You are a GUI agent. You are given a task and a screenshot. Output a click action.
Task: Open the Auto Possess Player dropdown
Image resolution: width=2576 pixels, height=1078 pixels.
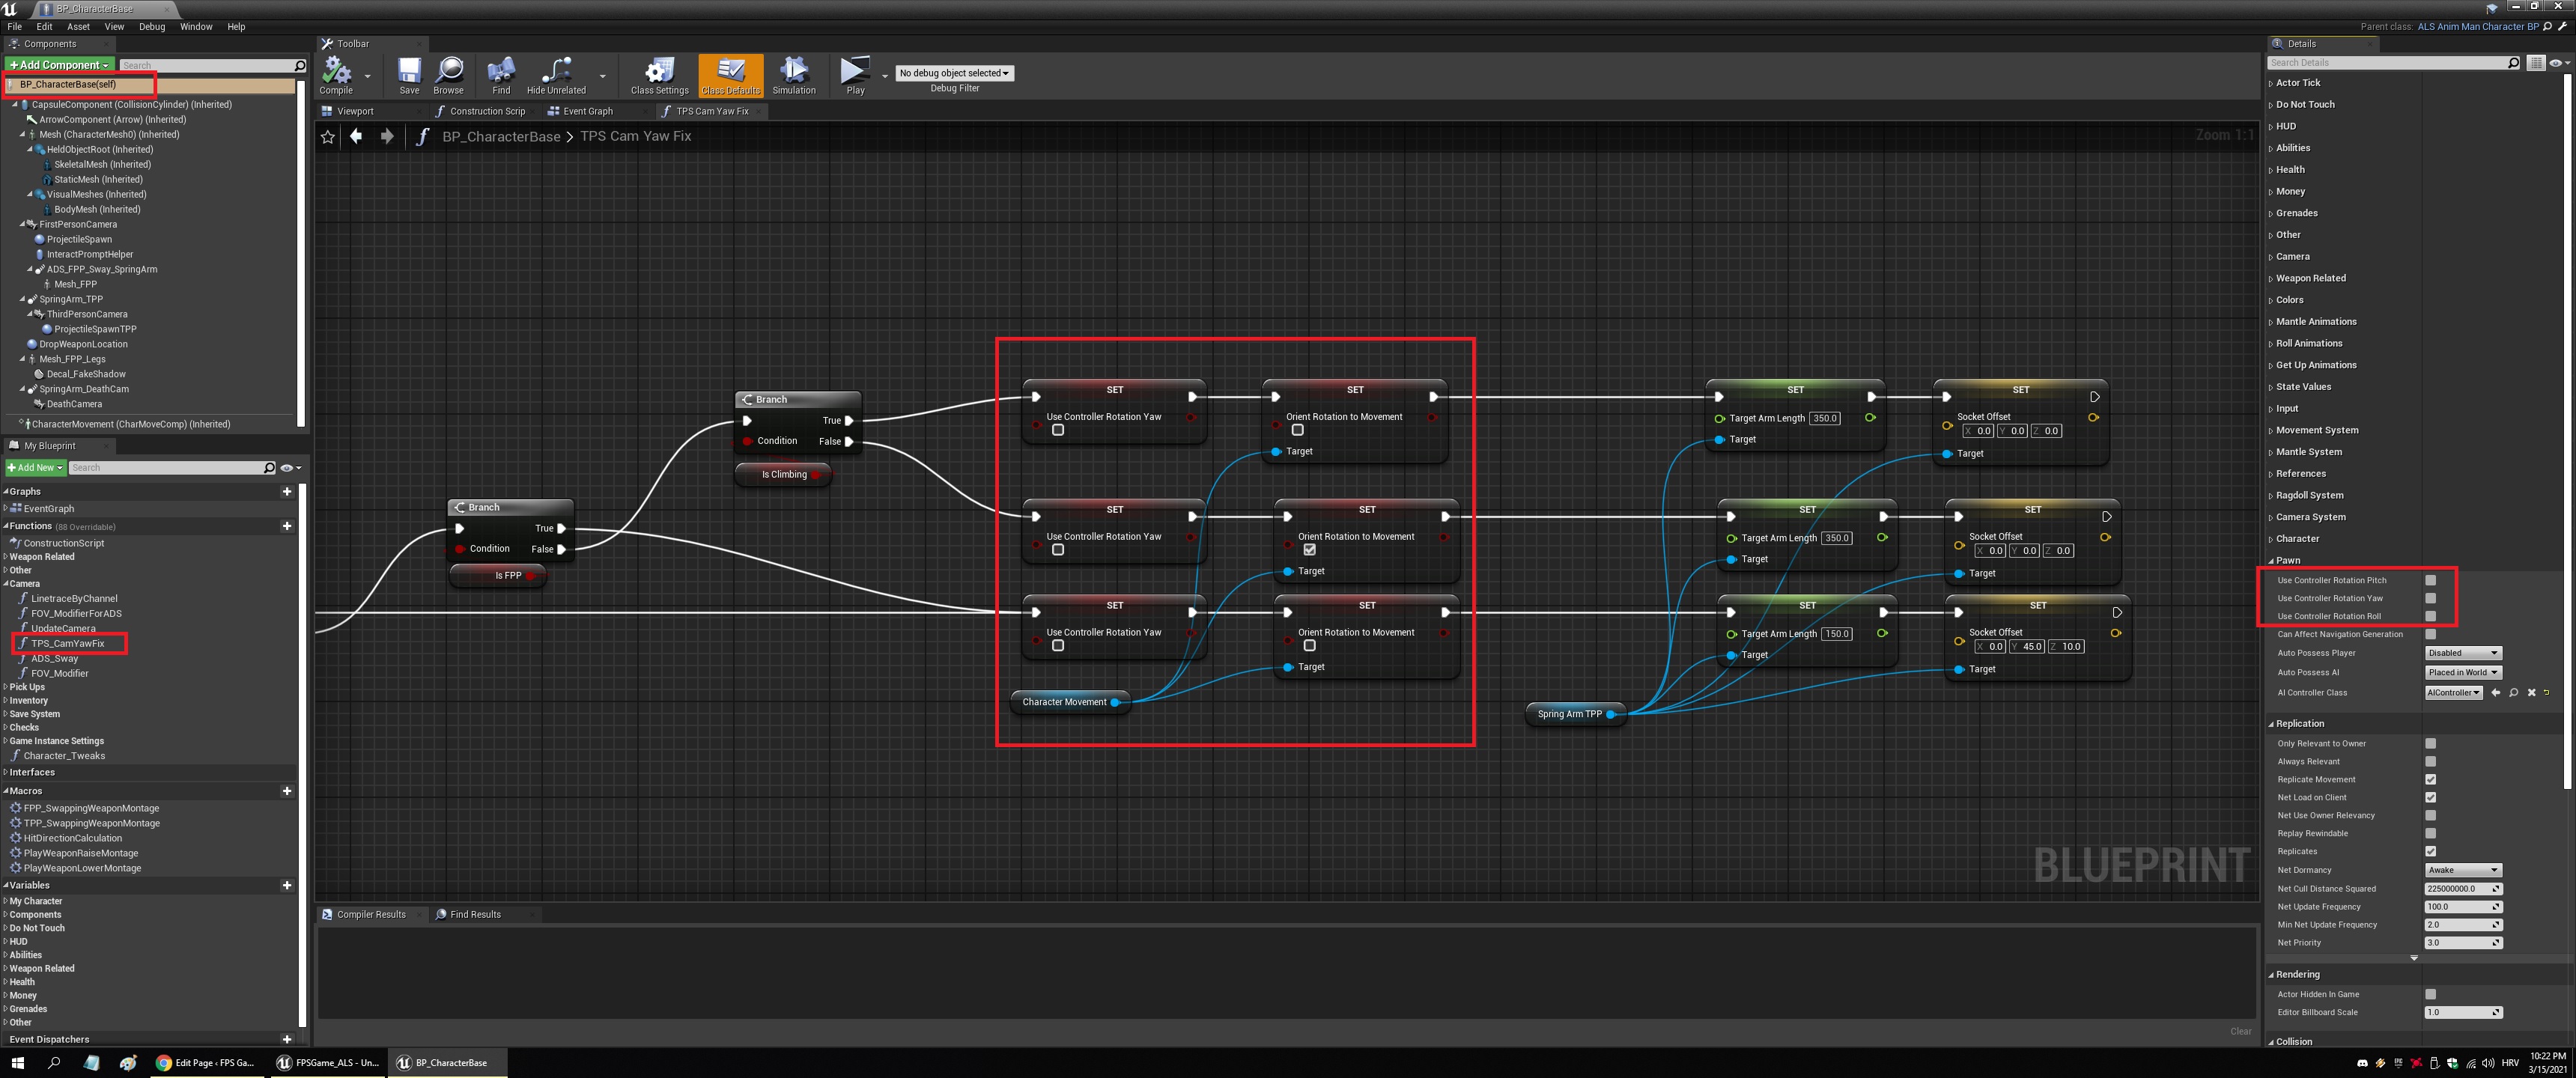tap(2463, 653)
